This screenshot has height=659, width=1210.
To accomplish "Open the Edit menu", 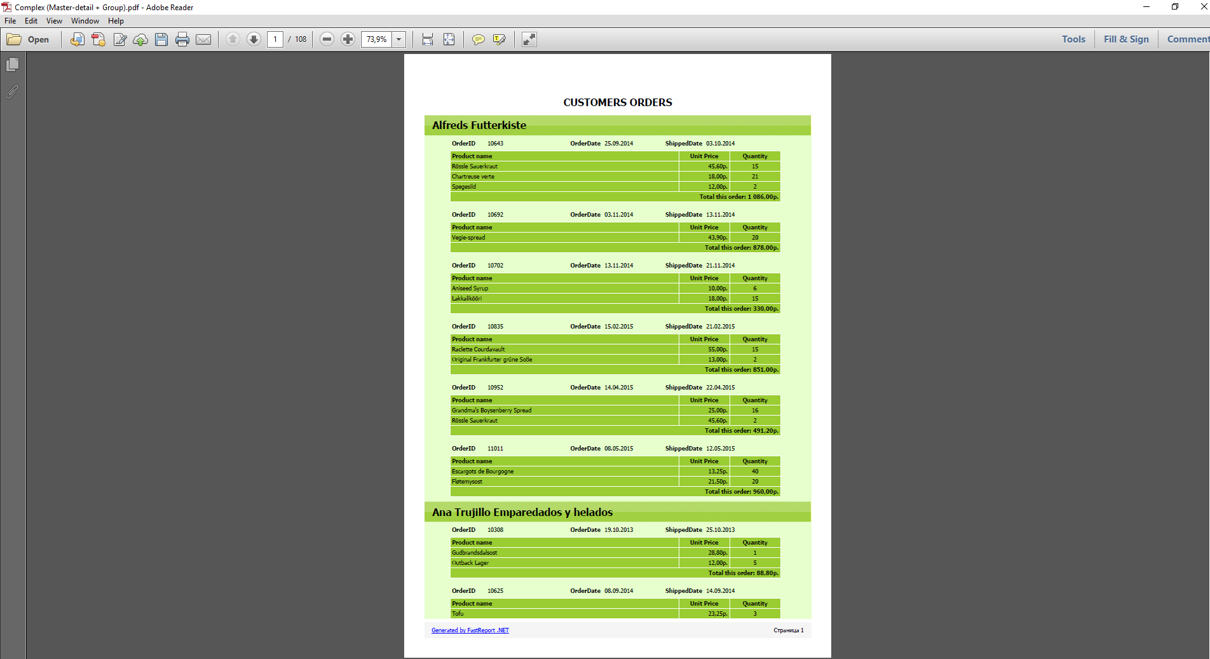I will [x=31, y=21].
